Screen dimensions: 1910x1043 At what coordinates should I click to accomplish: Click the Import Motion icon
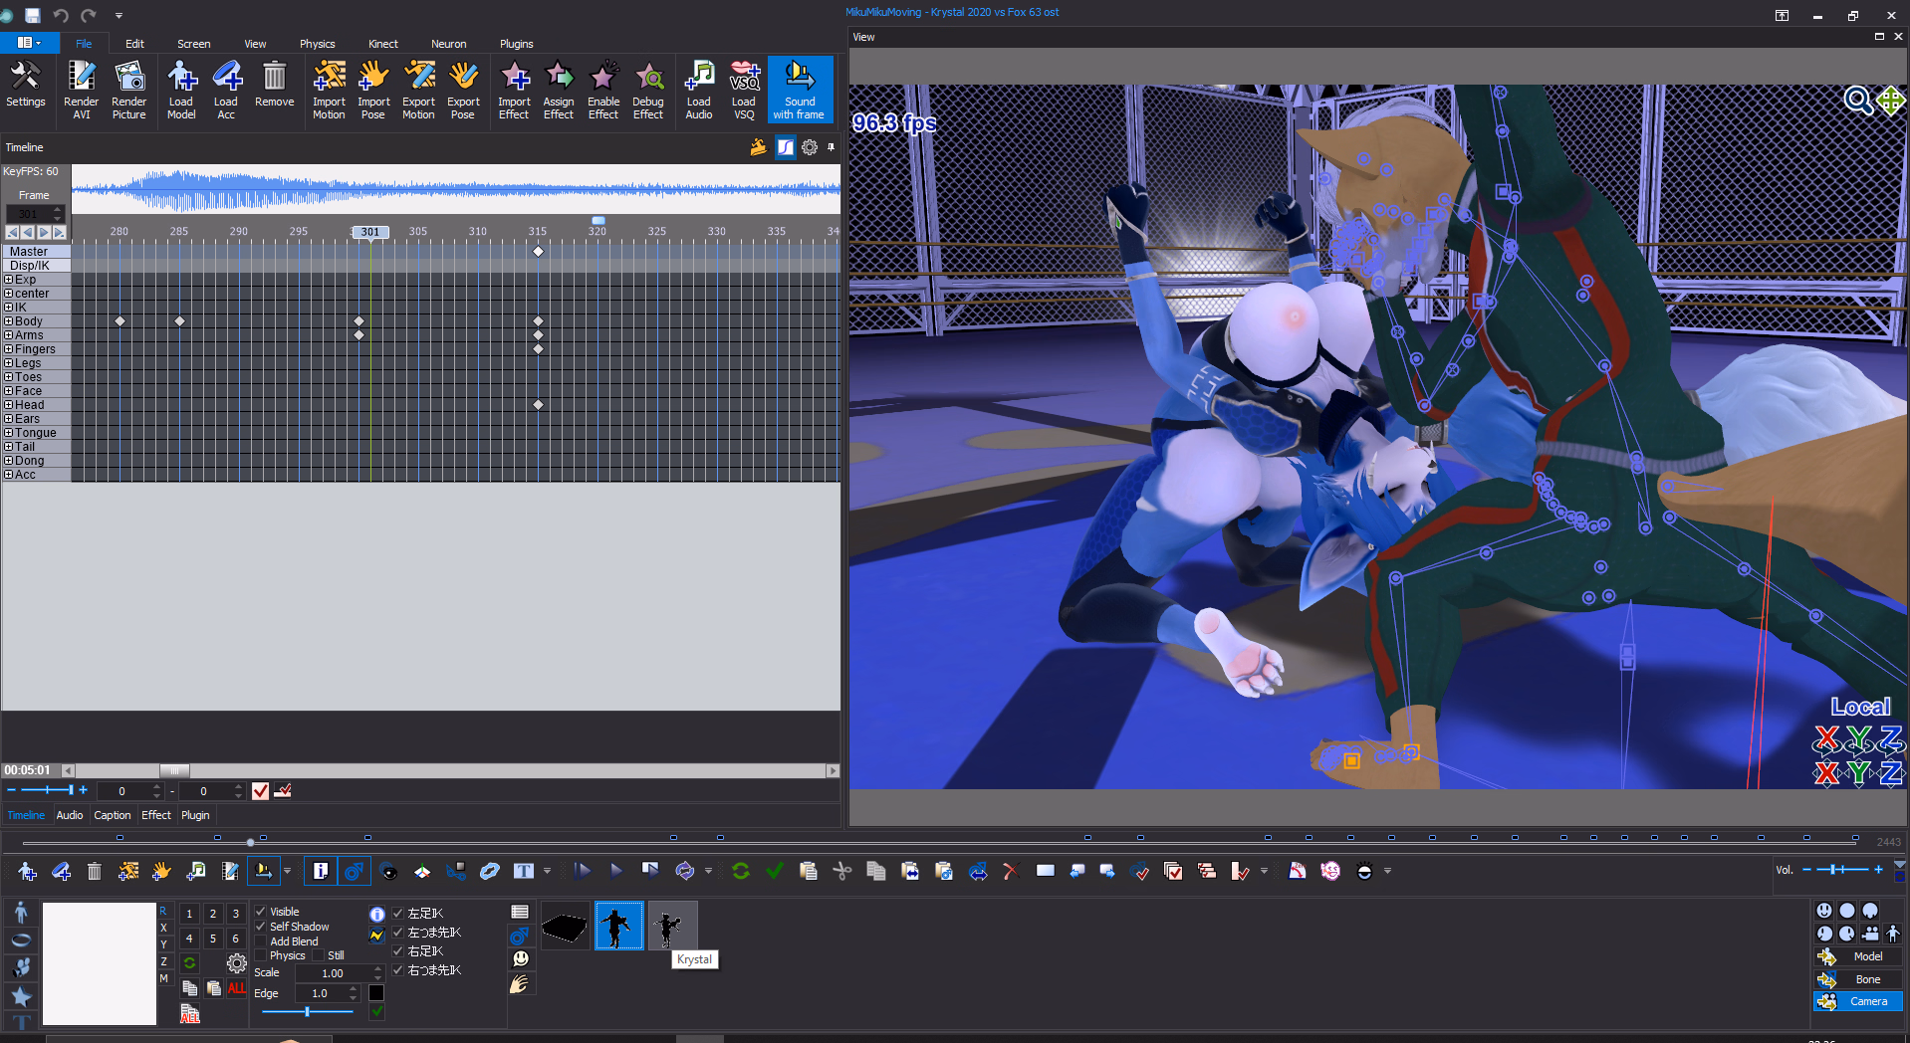point(329,89)
